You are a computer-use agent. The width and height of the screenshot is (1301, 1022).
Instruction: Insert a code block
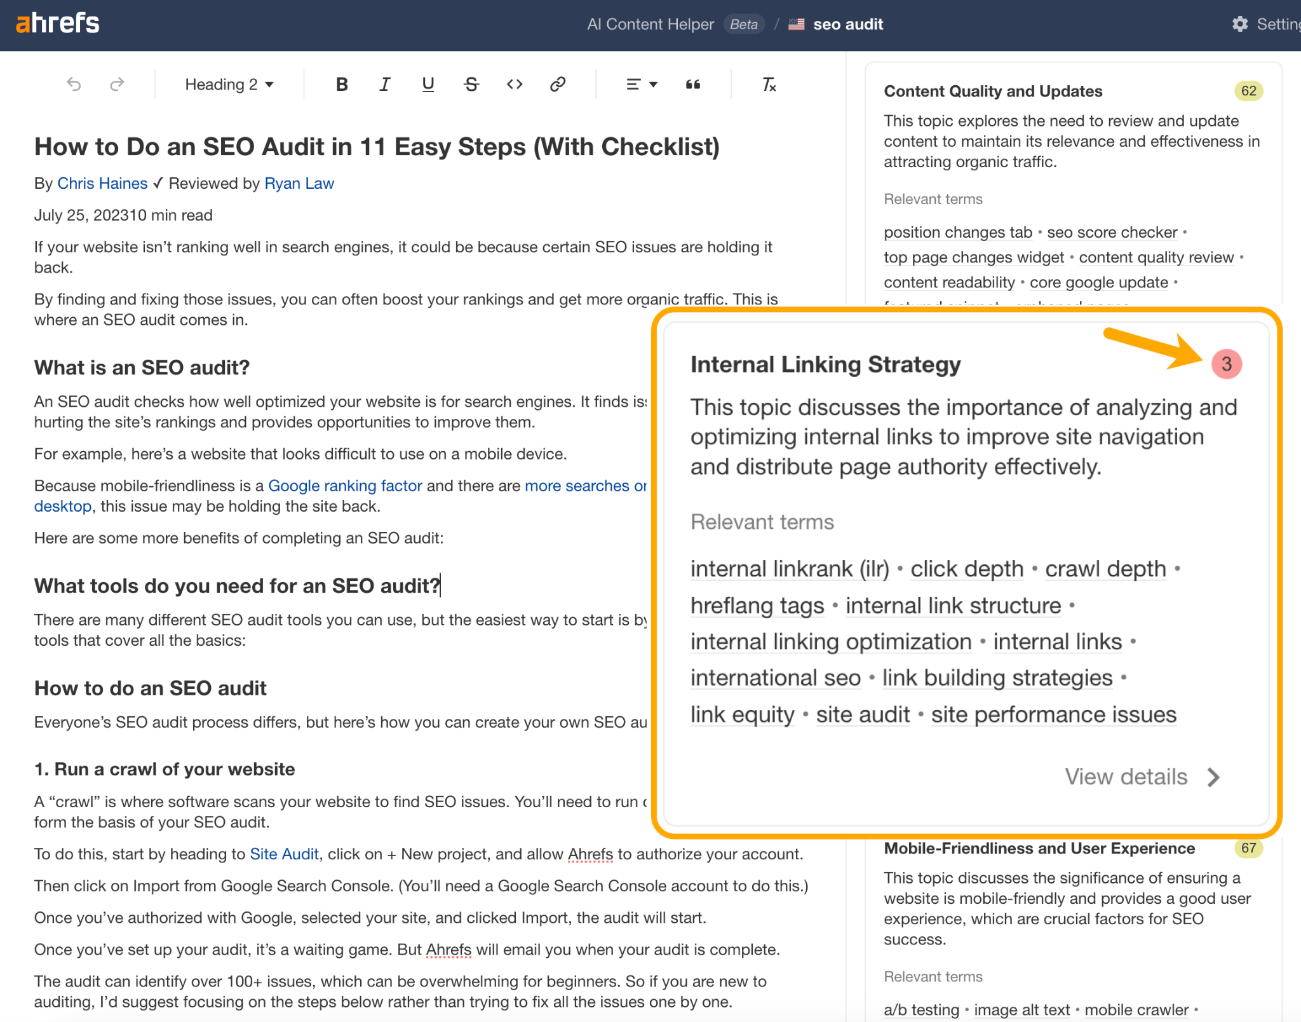[514, 84]
